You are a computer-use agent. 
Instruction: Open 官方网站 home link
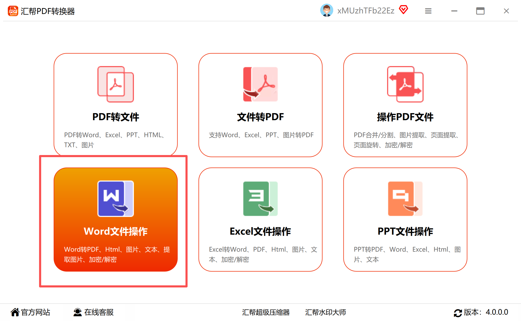click(x=30, y=312)
